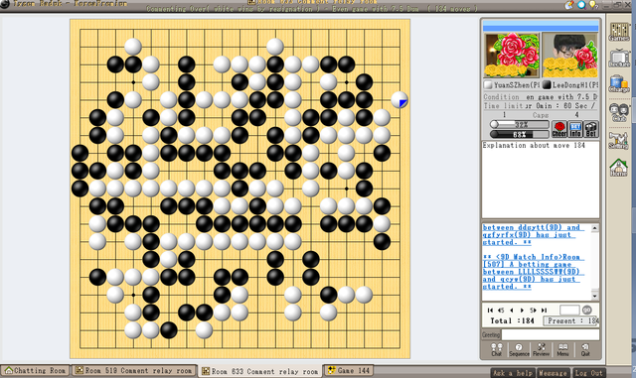
Task: Click white player's 32% betting bar
Action: point(520,124)
